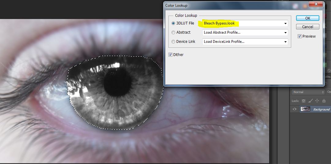The height and width of the screenshot is (164, 331).
Task: Open the Load DeviceLink Profile dropdown
Action: click(x=245, y=42)
